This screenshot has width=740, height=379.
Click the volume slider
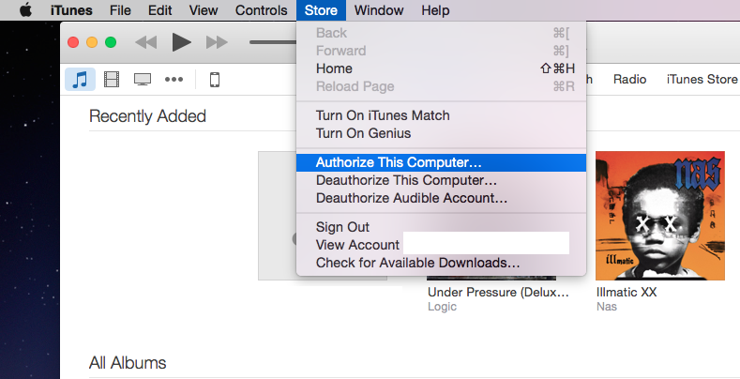(272, 42)
